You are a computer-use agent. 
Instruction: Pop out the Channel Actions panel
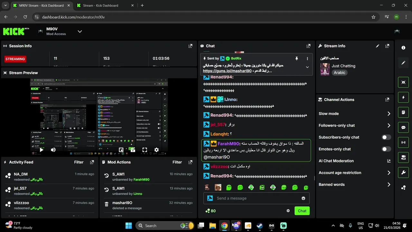click(387, 100)
